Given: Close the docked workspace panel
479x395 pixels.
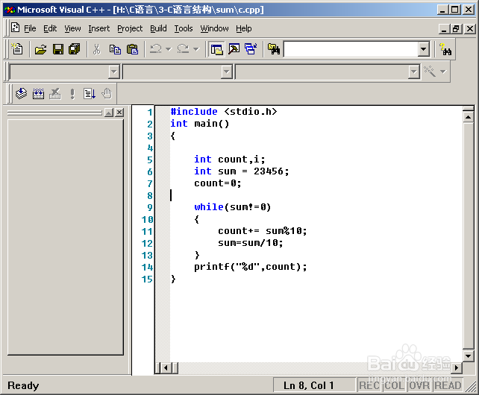Looking at the screenshot, I should point(119,113).
